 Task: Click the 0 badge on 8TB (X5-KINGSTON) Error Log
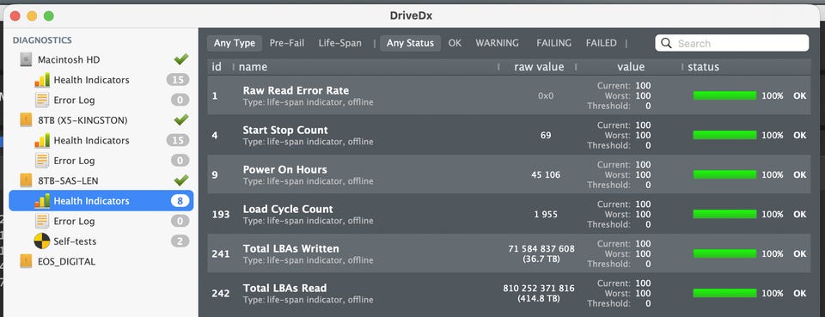180,161
